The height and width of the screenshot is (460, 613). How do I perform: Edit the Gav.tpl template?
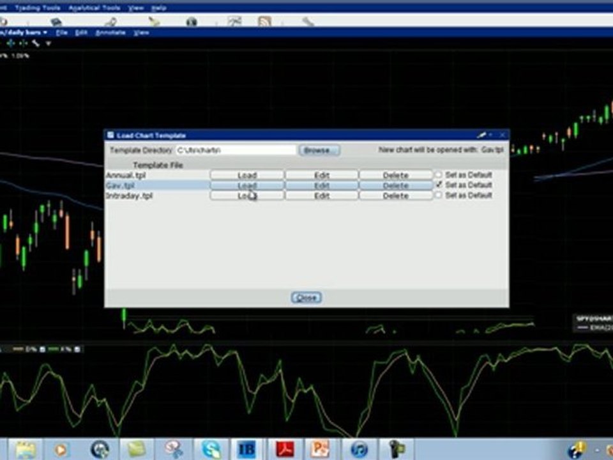coord(321,185)
